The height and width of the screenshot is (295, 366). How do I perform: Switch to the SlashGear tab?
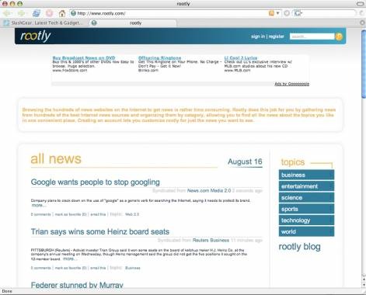point(44,23)
